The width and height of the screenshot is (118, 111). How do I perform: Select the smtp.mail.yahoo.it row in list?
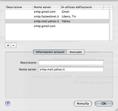coord(57,21)
